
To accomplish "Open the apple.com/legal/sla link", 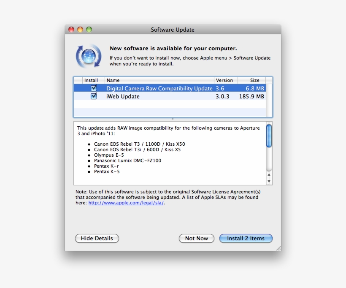I will [x=126, y=203].
